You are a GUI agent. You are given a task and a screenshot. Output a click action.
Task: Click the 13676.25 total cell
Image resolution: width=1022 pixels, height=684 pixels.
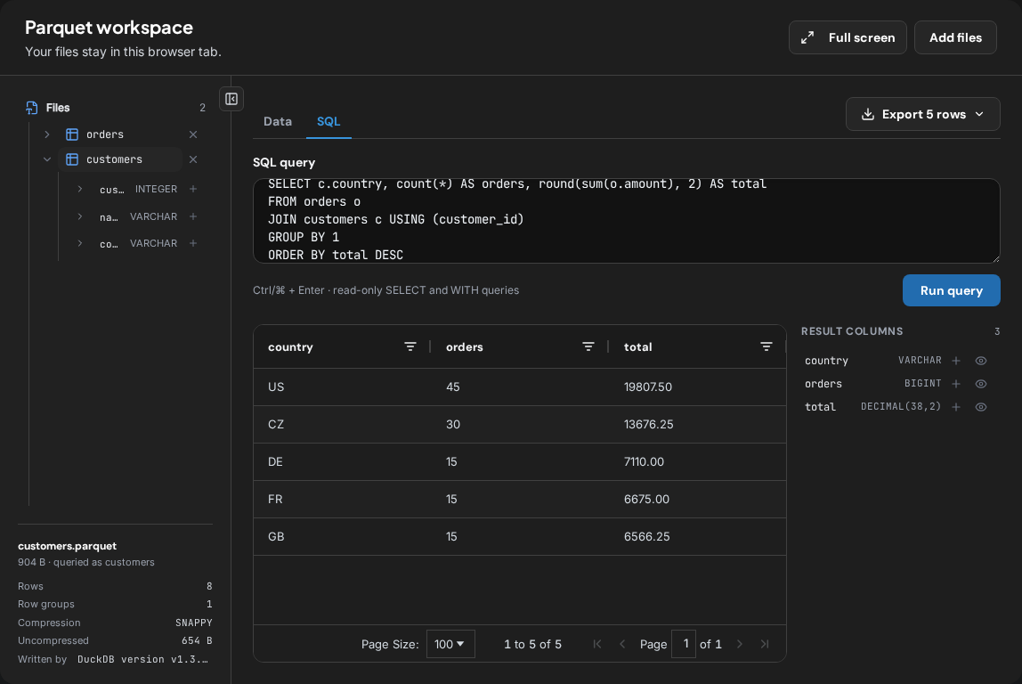click(697, 425)
